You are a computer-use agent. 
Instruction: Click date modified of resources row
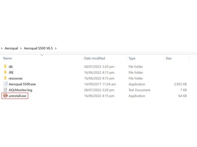(99, 78)
